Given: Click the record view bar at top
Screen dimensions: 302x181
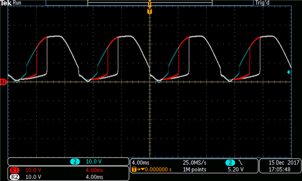Looking at the screenshot, I should pyautogui.click(x=150, y=3).
